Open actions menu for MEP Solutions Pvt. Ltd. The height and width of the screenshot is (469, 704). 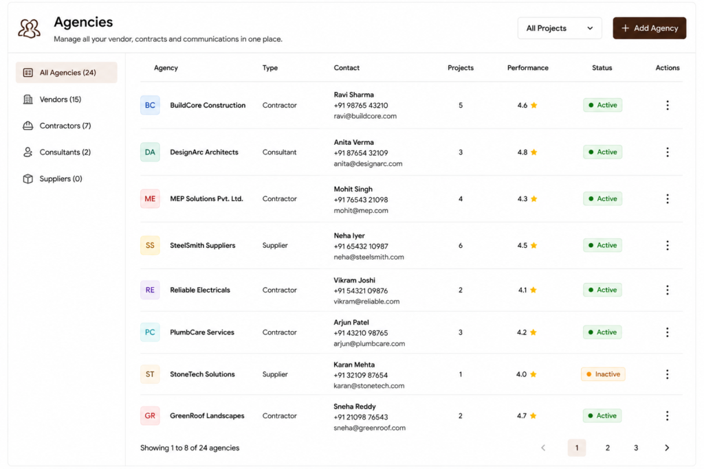(667, 198)
